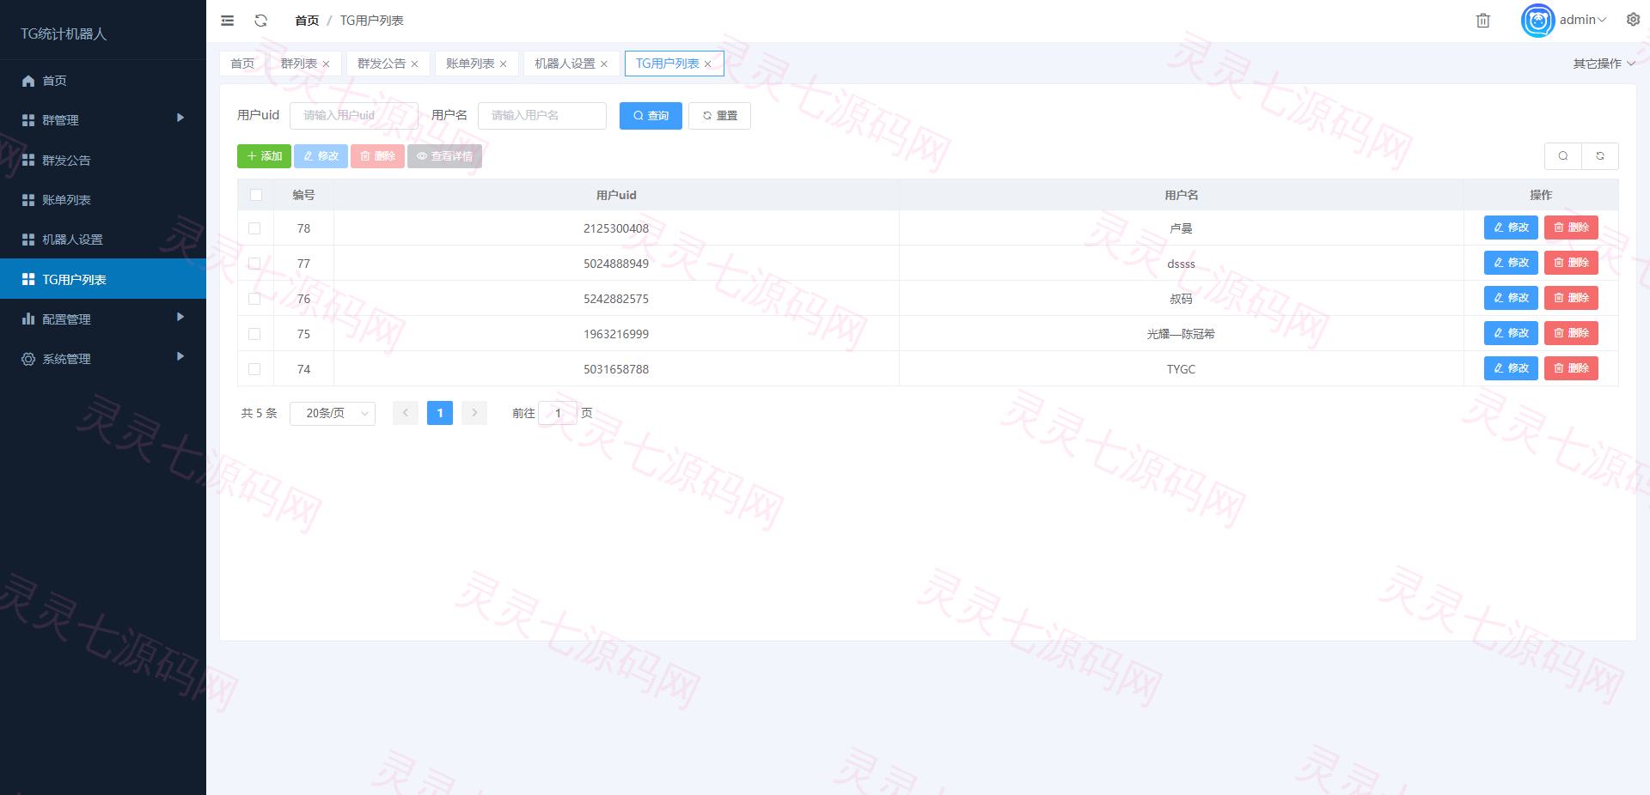The image size is (1650, 795).
Task: Open 账单列表 in the sidebar
Action: pyautogui.click(x=103, y=200)
